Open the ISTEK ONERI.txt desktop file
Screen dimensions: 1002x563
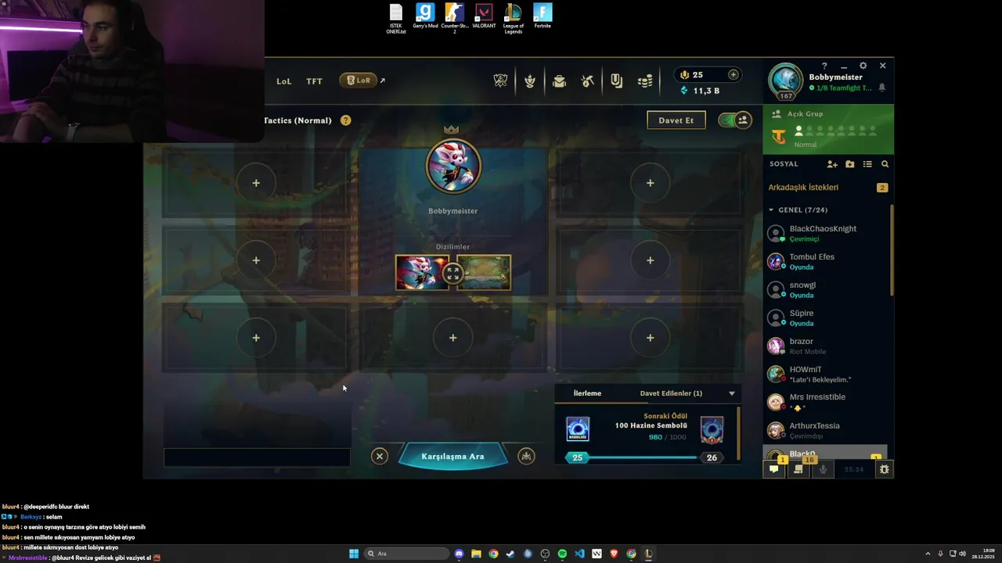(x=396, y=19)
